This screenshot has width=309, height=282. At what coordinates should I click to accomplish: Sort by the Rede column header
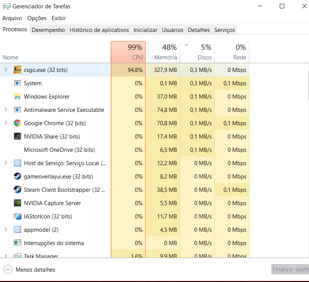pyautogui.click(x=232, y=52)
